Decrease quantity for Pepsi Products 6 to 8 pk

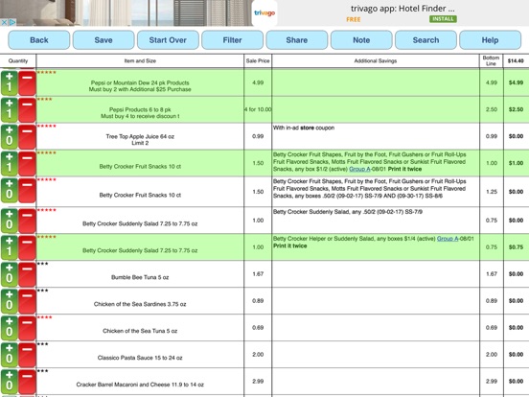pyautogui.click(x=27, y=109)
